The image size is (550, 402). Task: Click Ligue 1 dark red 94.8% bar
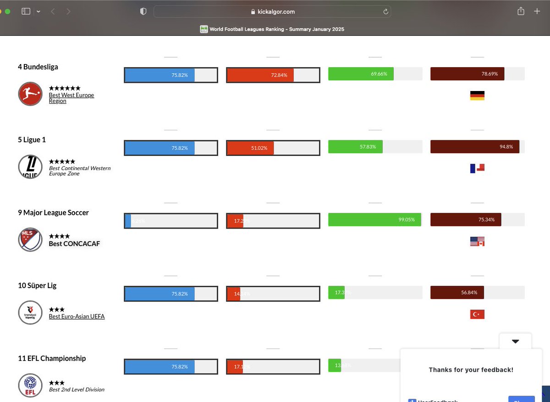coord(478,146)
